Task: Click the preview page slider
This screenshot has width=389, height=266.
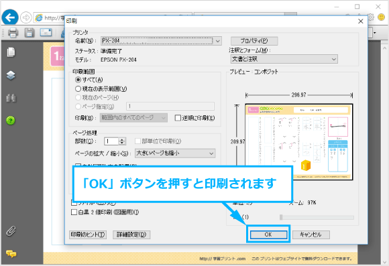Action: coord(317,217)
